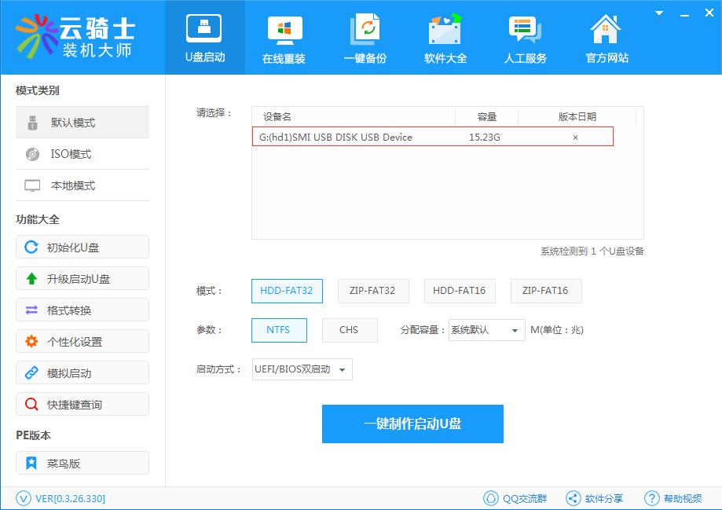Launch 模拟启动
The image size is (722, 510).
[82, 372]
